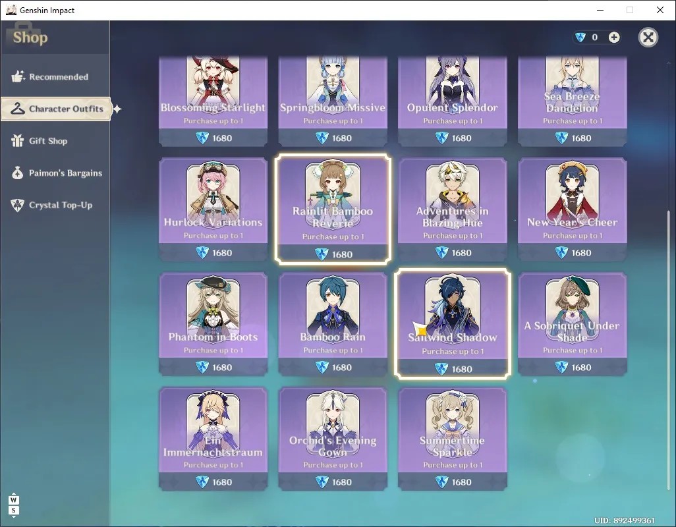Image resolution: width=676 pixels, height=527 pixels.
Task: Open the Recommended shop tab
Action: click(55, 76)
